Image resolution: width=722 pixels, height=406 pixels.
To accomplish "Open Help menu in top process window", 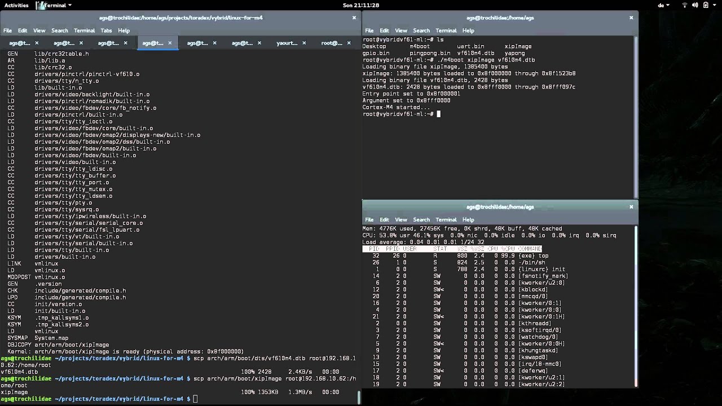I will [x=468, y=219].
